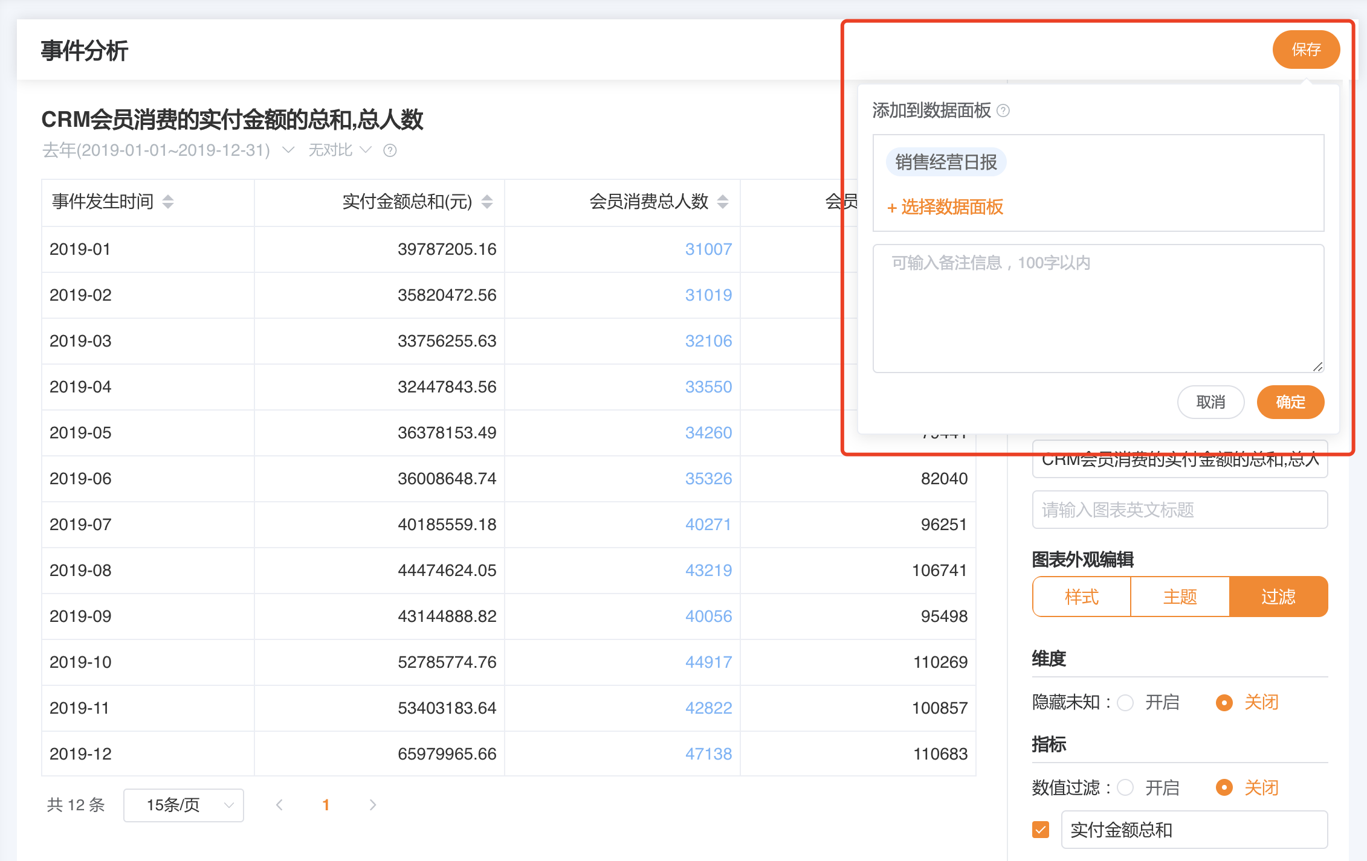This screenshot has height=861, width=1367.
Task: Sort by 会员消费总人数 column arrows
Action: point(723,202)
